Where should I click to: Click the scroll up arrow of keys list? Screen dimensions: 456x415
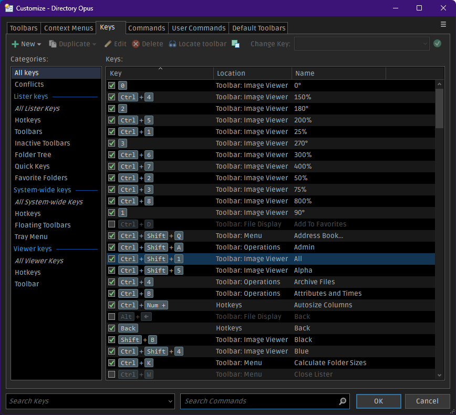439,84
